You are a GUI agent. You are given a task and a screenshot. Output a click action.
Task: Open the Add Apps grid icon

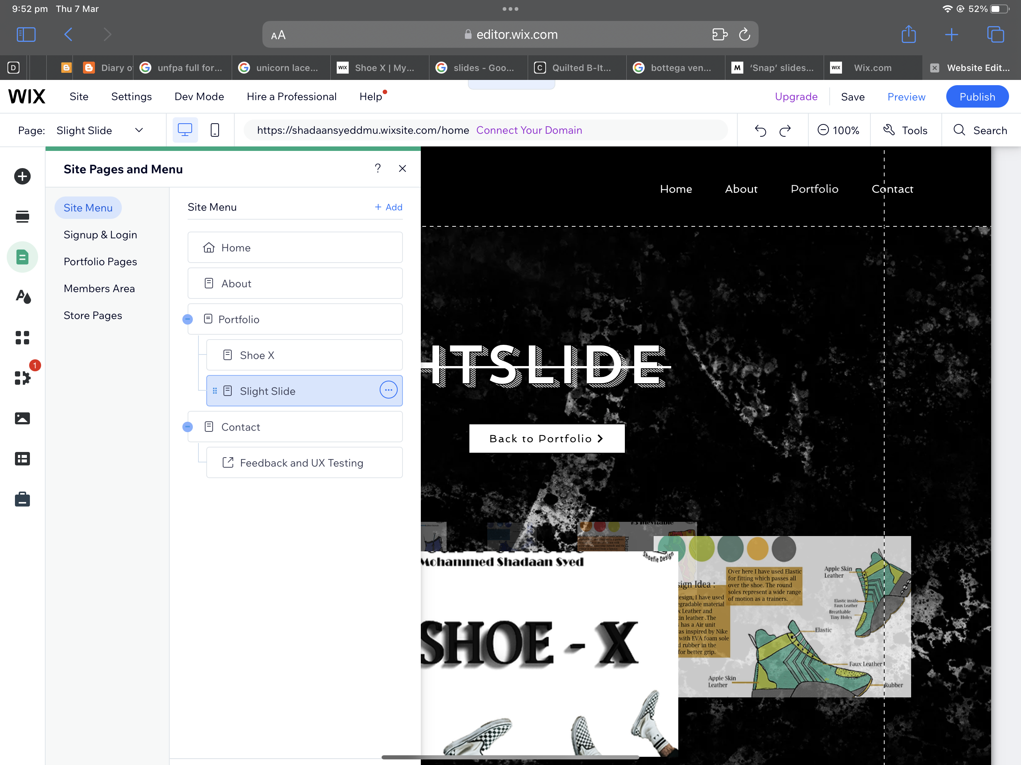tap(22, 337)
